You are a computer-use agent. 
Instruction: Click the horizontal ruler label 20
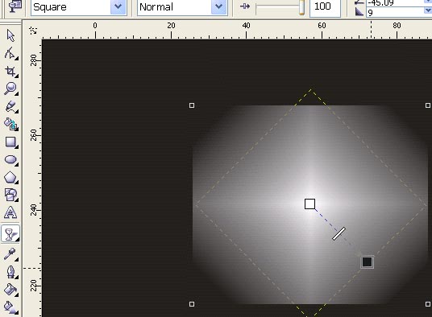coord(171,26)
